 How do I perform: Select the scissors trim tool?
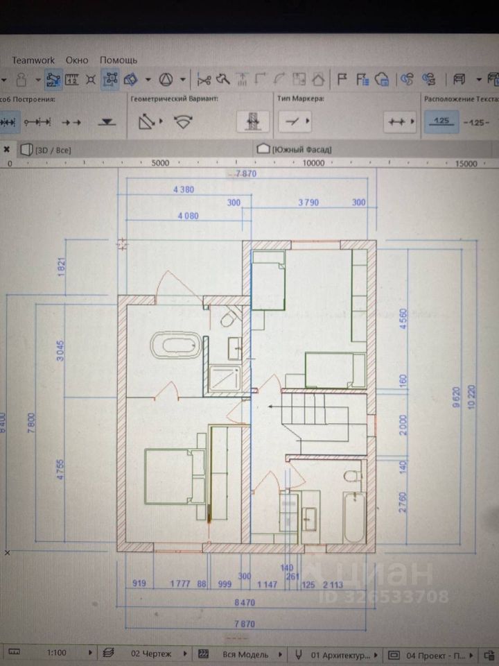pos(204,79)
